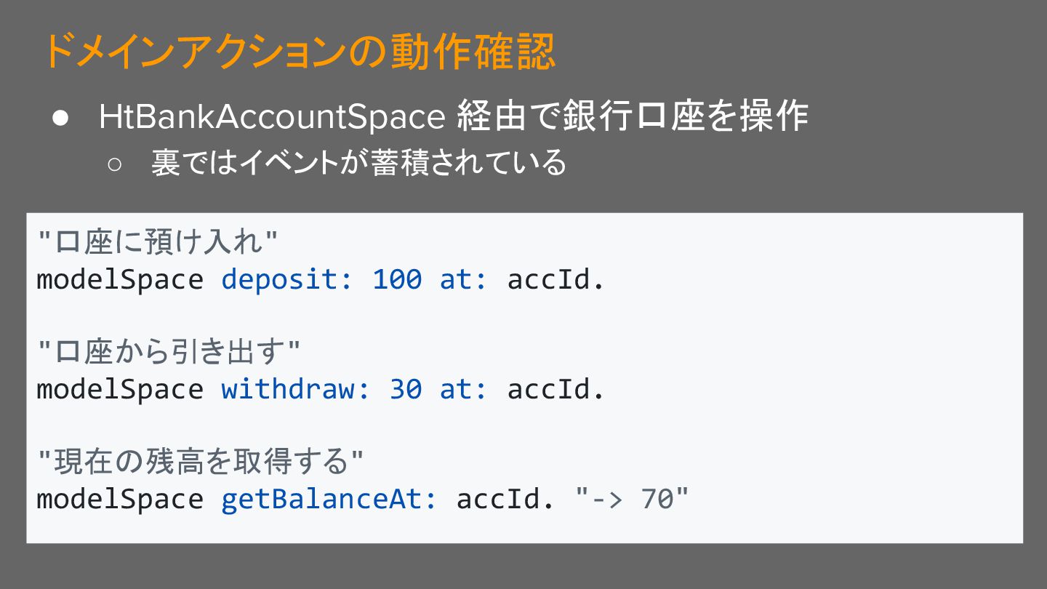The width and height of the screenshot is (1047, 589).
Task: Click modelSpace in the deposit line
Action: point(120,279)
